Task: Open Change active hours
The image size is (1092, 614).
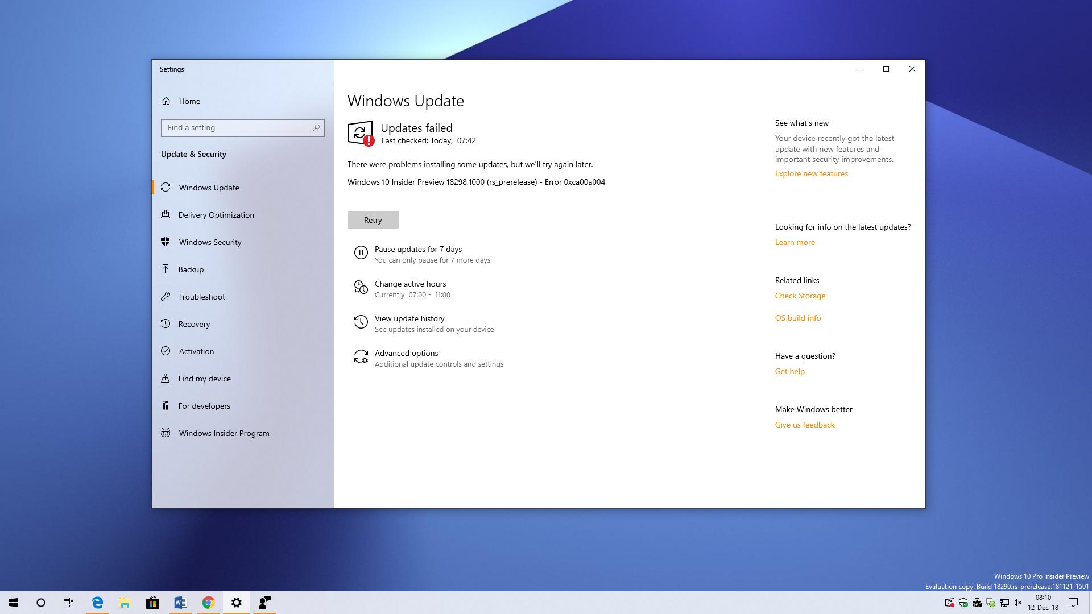Action: 410,284
